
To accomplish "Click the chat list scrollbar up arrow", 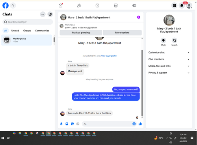I will click(x=54, y=36).
